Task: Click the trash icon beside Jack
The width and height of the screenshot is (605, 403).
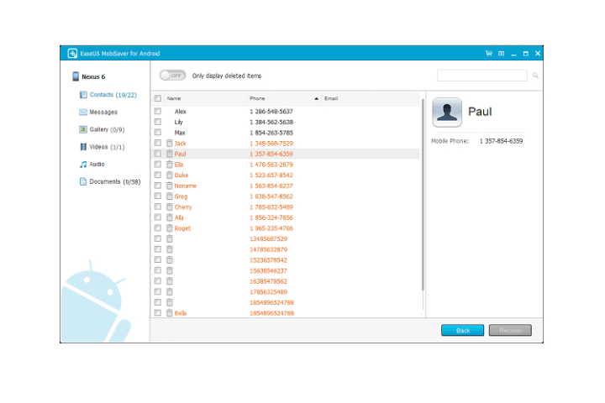Action: (x=170, y=143)
